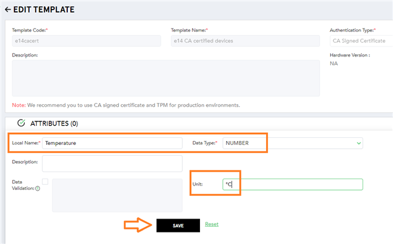Expand the ATTRIBUTES (0) section header
The image size is (393, 244).
click(x=54, y=123)
